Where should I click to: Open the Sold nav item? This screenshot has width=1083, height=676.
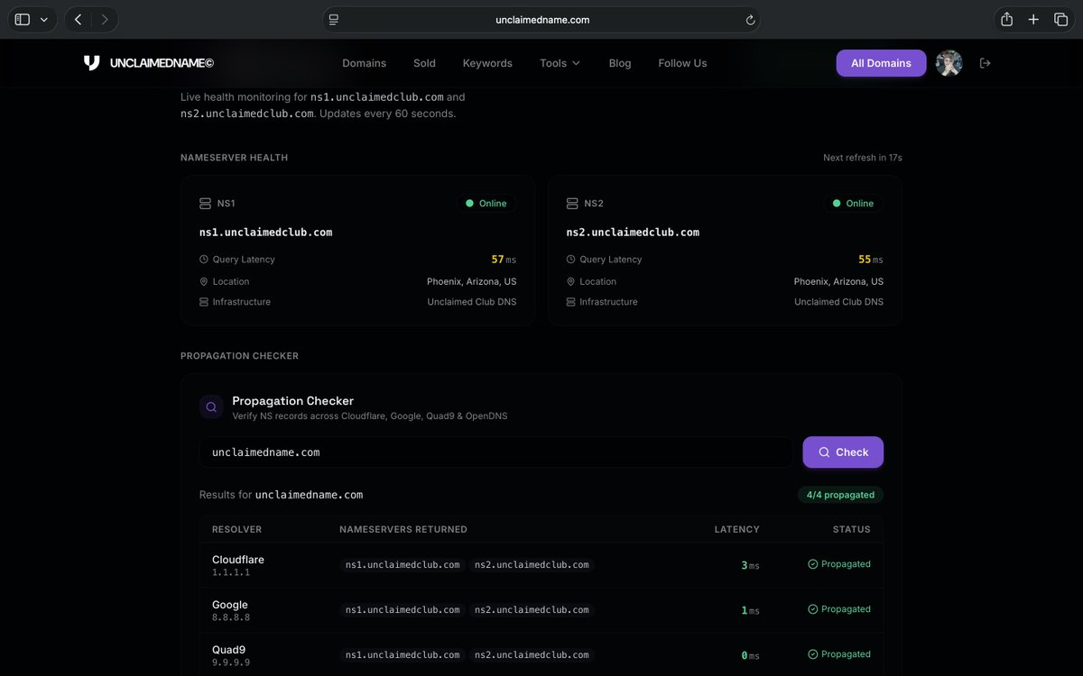pos(424,63)
